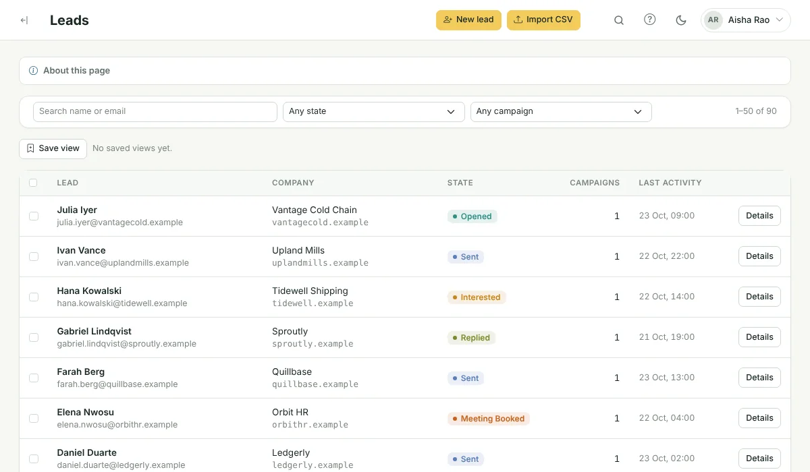Click the Sent badge in Farah Berg row
The width and height of the screenshot is (810, 472).
click(466, 378)
